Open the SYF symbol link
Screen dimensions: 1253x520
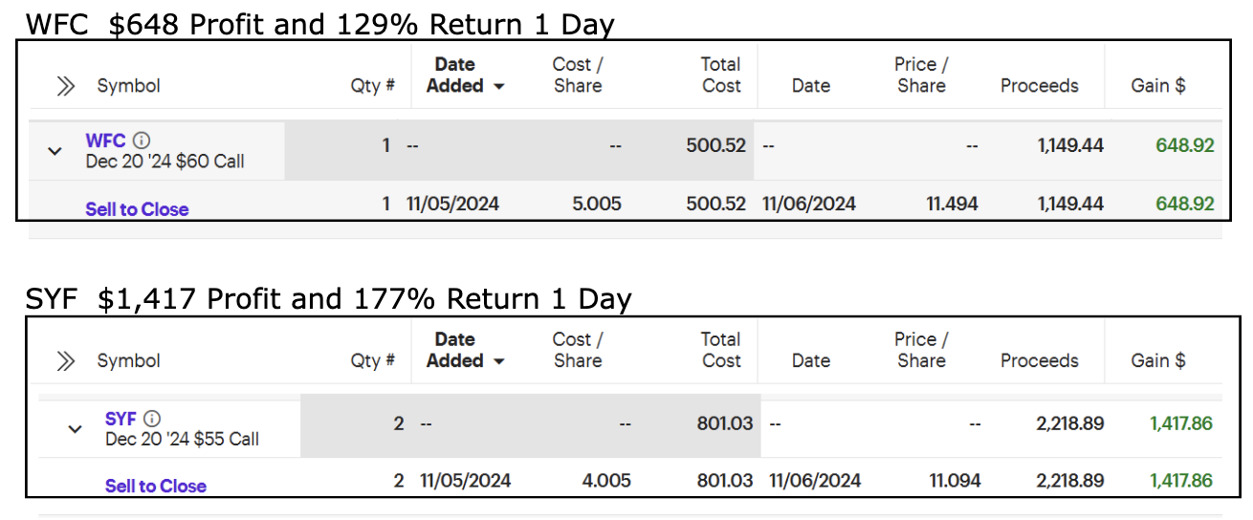(121, 419)
